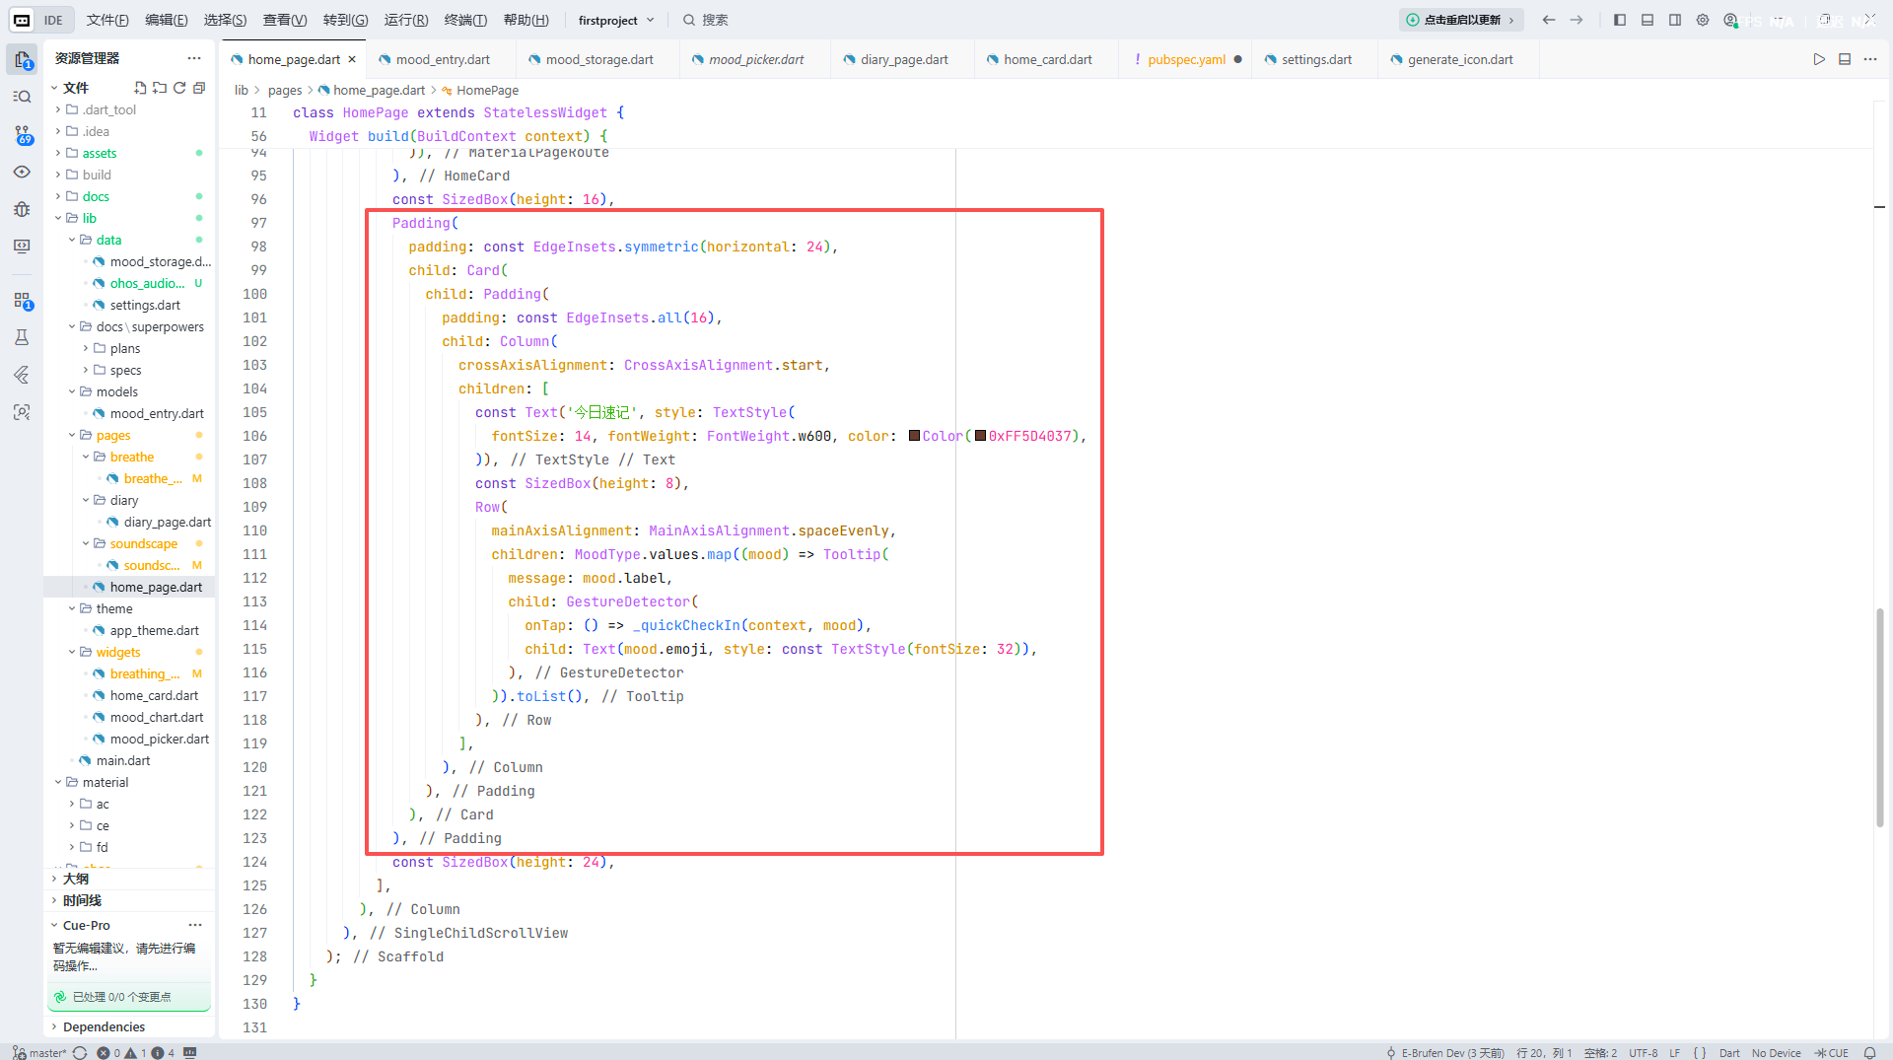Open main.dart in file tree
1893x1060 pixels.
tap(123, 760)
